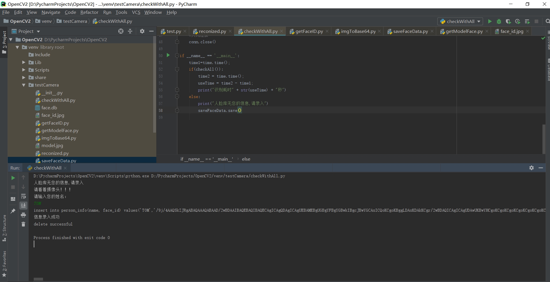The height and width of the screenshot is (282, 550).
Task: Open Project panel settings gear
Action: [142, 31]
